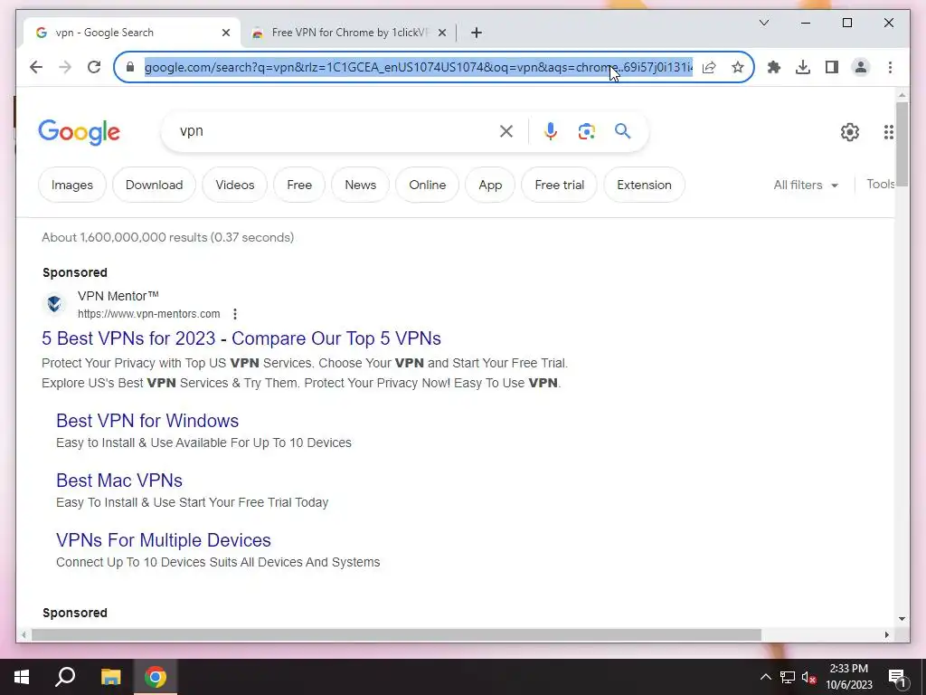Go to Google homepage via logo

click(x=80, y=132)
